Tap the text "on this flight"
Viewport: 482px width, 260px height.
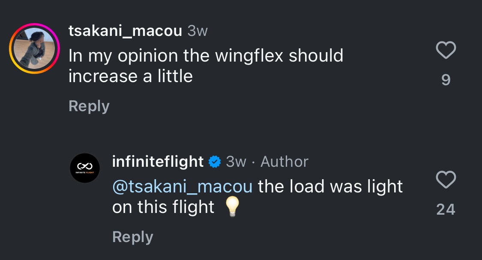[x=163, y=207]
